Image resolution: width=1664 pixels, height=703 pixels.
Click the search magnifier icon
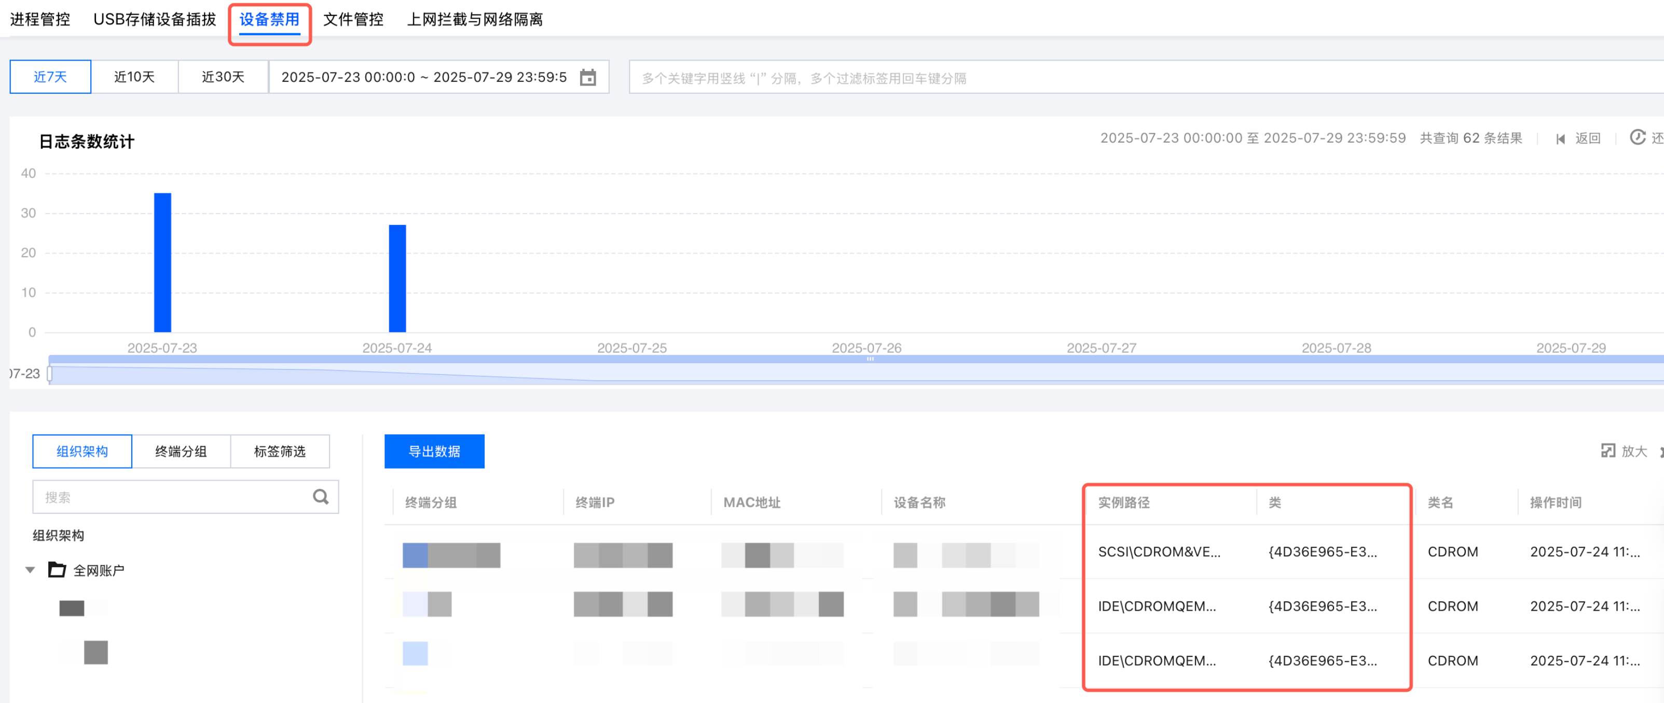(320, 497)
